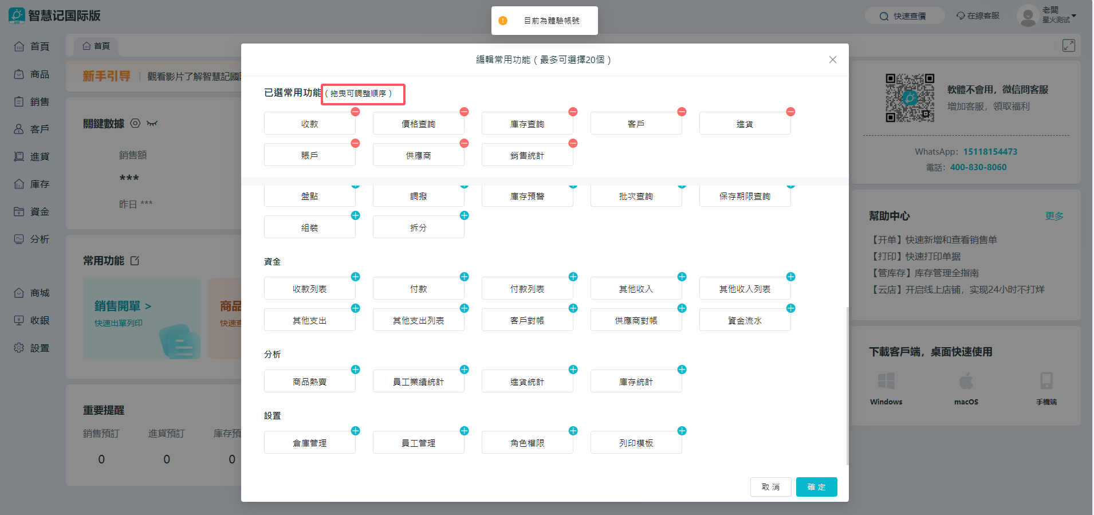Add 列印模板 with the plus icon
Screen dimensions: 1094x515
682,431
